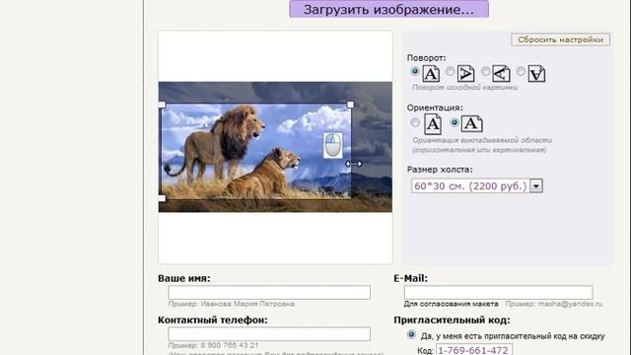
Task: Click the mouse hint icon on the crop area
Action: point(333,145)
